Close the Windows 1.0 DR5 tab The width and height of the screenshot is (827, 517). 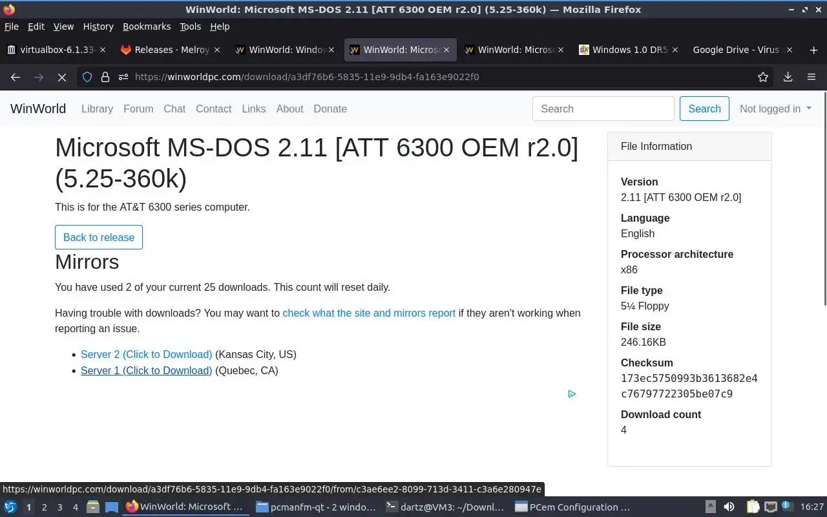coord(675,50)
